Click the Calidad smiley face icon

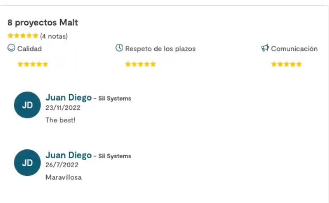(12, 48)
